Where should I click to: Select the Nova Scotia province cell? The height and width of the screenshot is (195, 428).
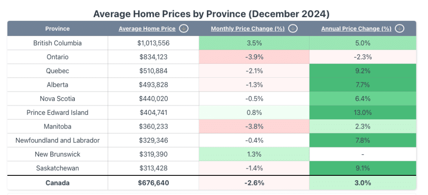click(x=58, y=99)
